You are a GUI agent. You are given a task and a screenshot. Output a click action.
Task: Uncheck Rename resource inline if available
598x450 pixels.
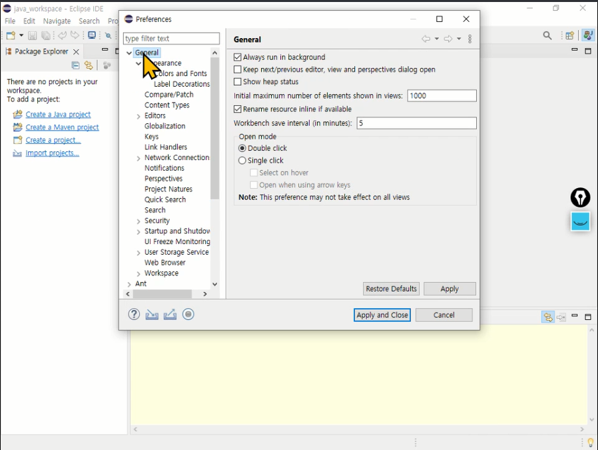coord(238,109)
